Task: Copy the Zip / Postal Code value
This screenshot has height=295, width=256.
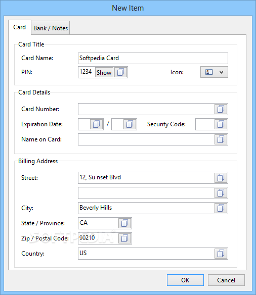Action: [124, 238]
